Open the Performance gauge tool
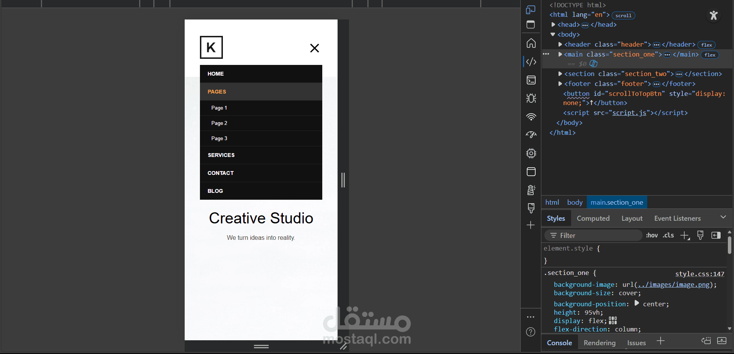This screenshot has height=354, width=734. point(531,135)
